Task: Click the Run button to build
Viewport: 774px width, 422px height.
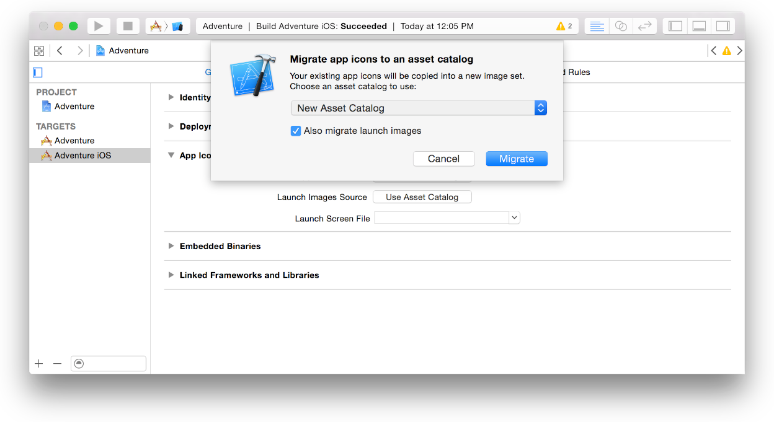Action: click(x=98, y=25)
